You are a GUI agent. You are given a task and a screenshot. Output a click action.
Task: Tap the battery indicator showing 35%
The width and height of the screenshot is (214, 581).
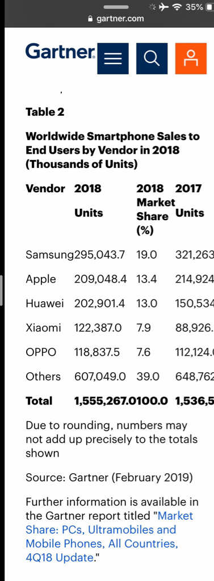199,7
